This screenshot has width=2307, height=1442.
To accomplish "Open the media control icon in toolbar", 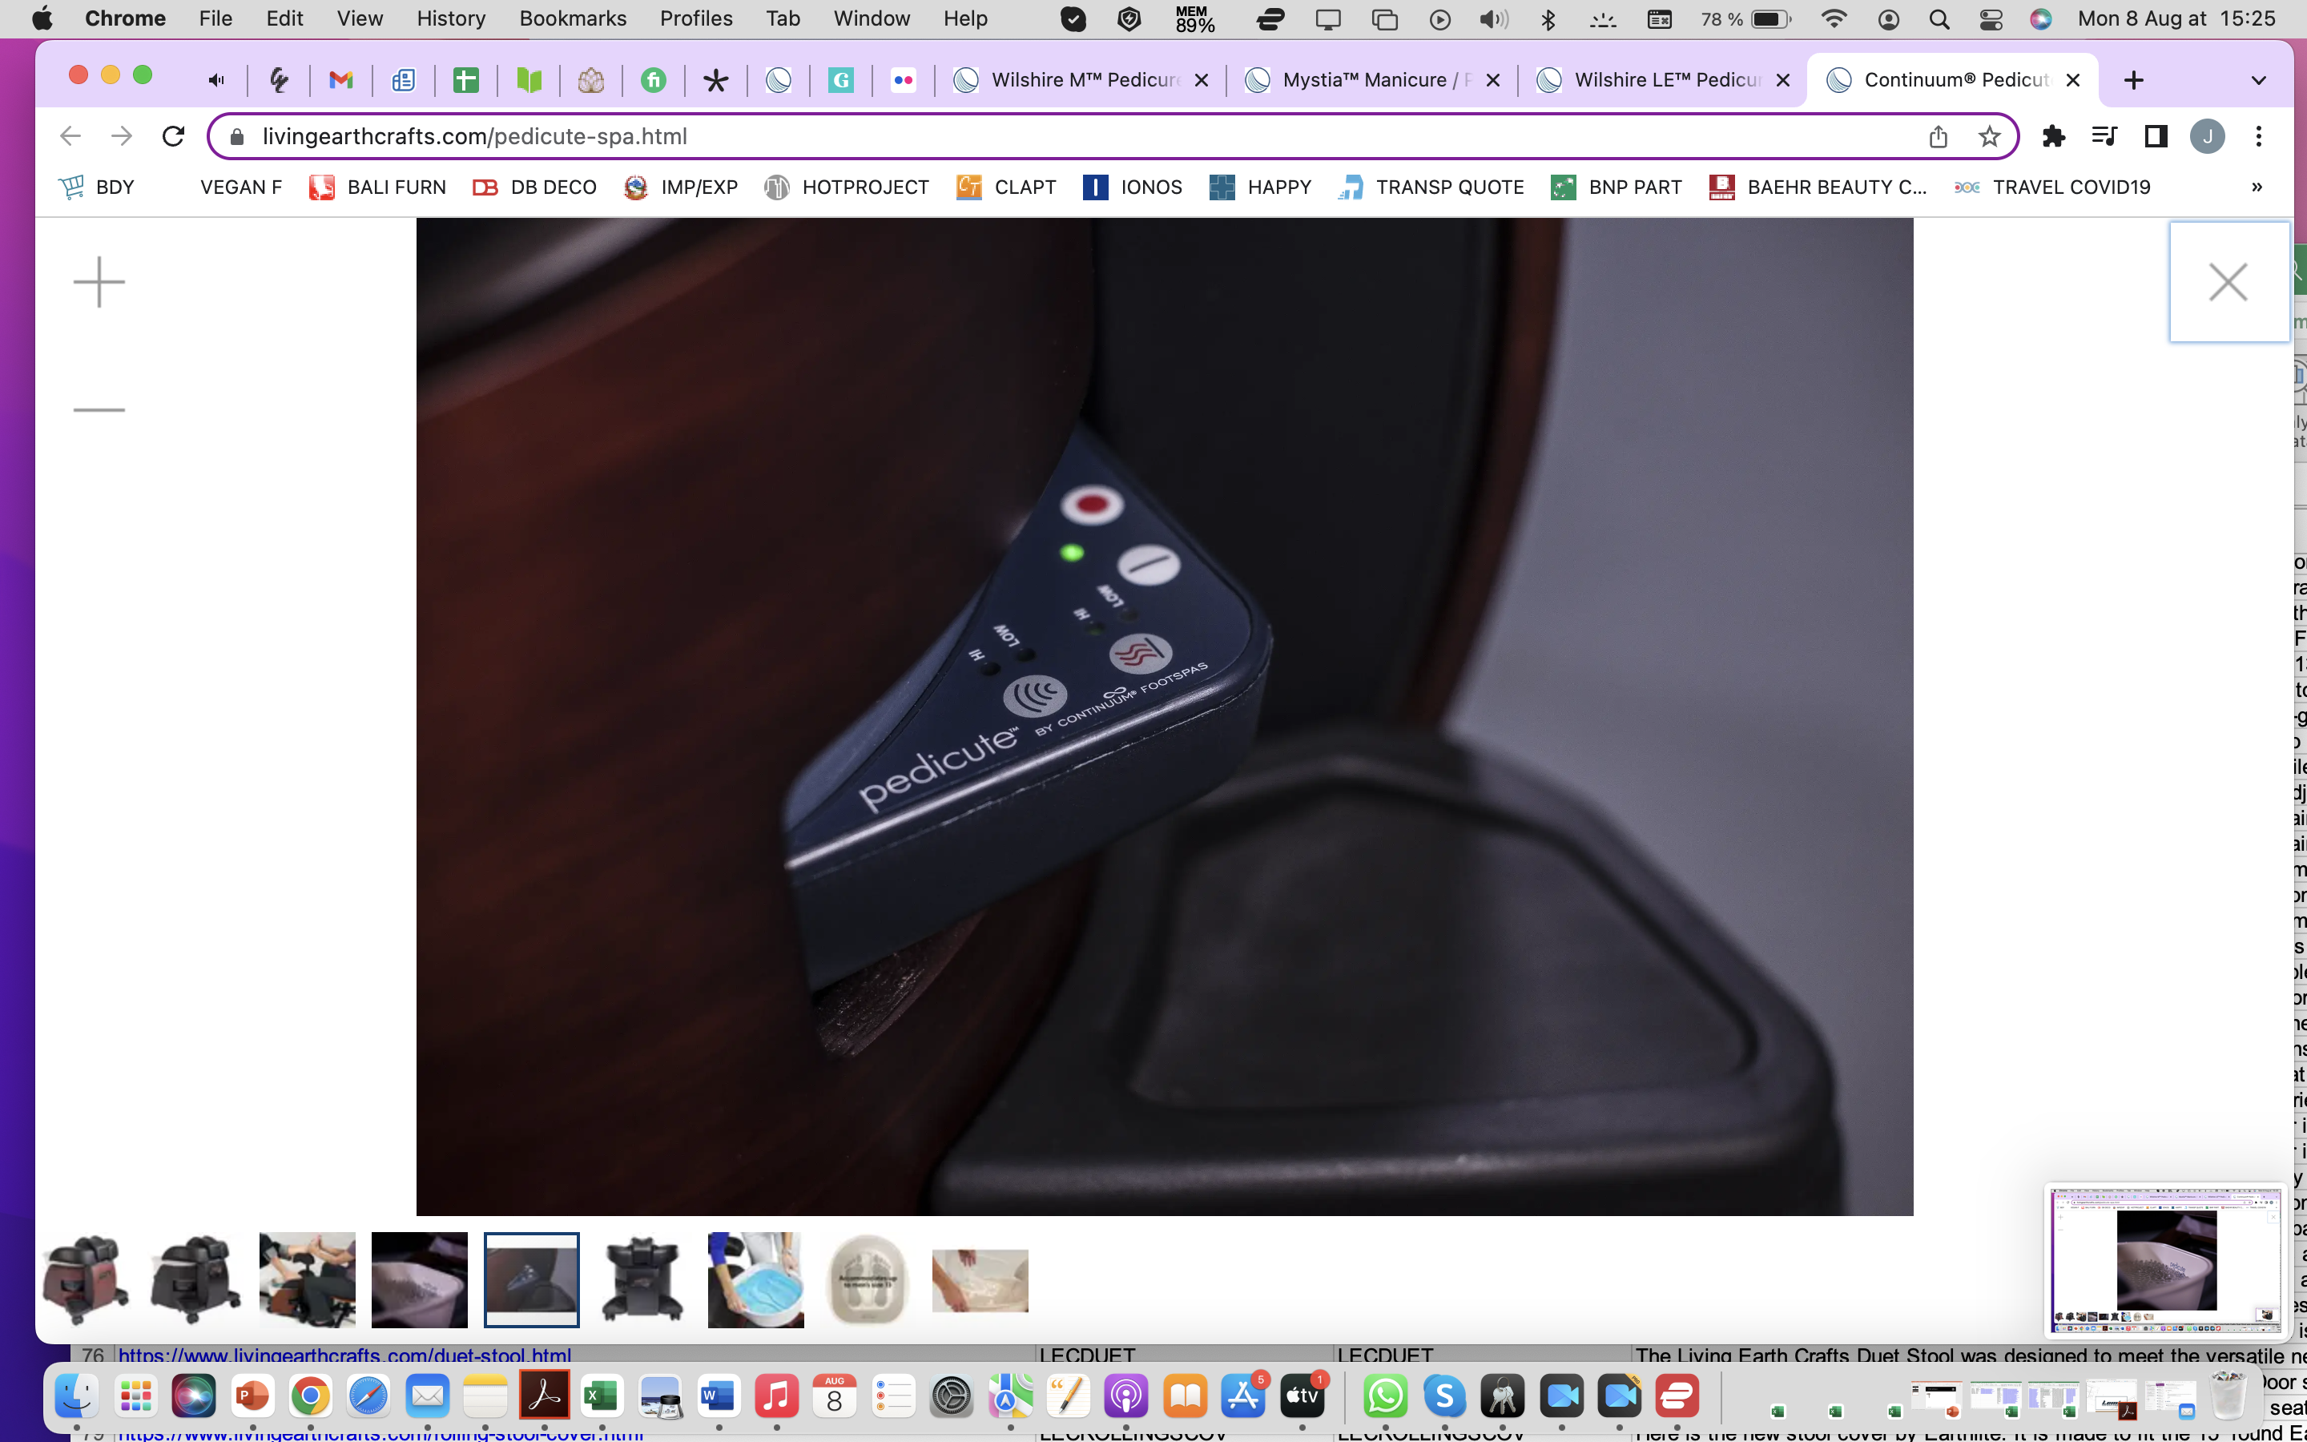I will 2104,136.
